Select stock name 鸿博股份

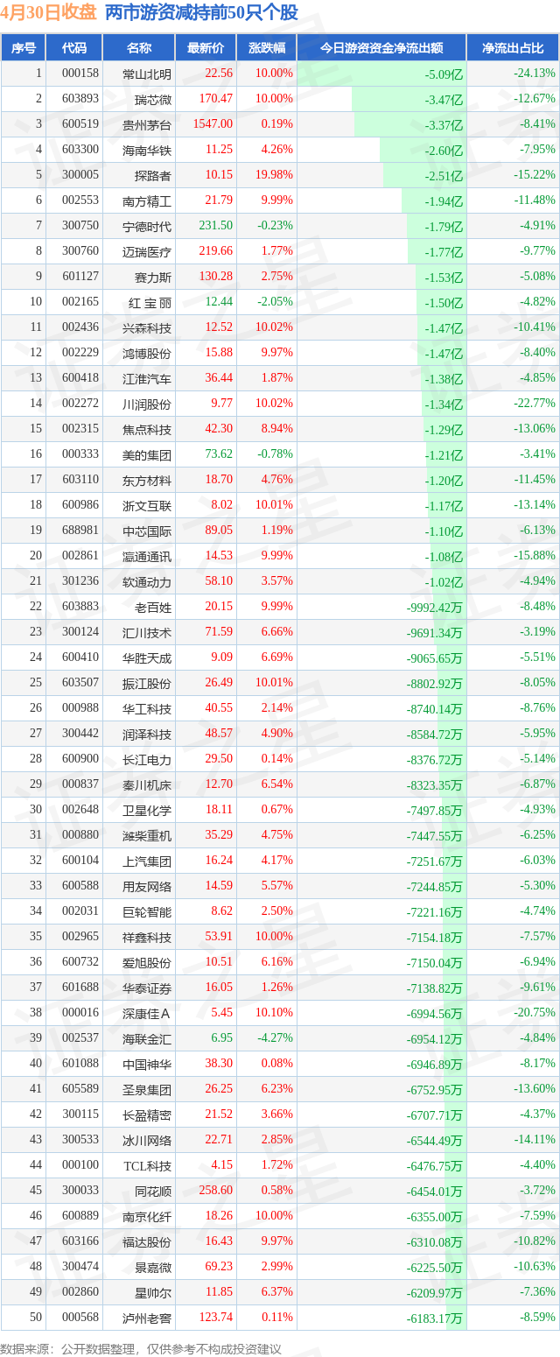point(148,353)
